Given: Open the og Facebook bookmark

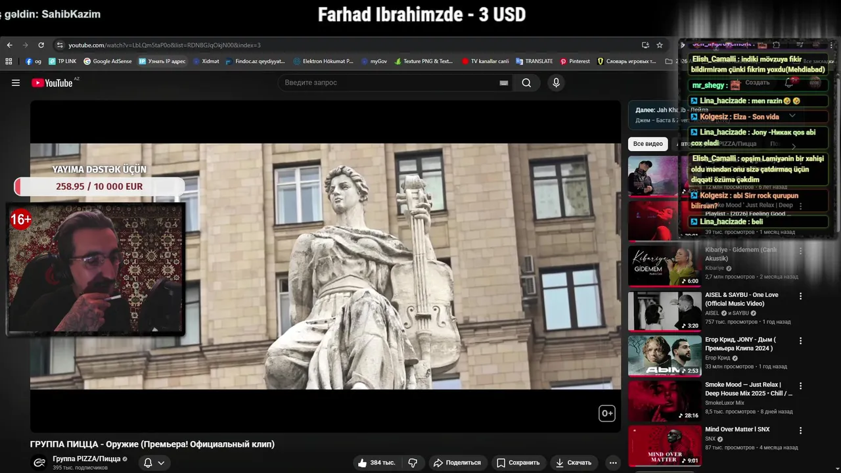Looking at the screenshot, I should pyautogui.click(x=34, y=61).
